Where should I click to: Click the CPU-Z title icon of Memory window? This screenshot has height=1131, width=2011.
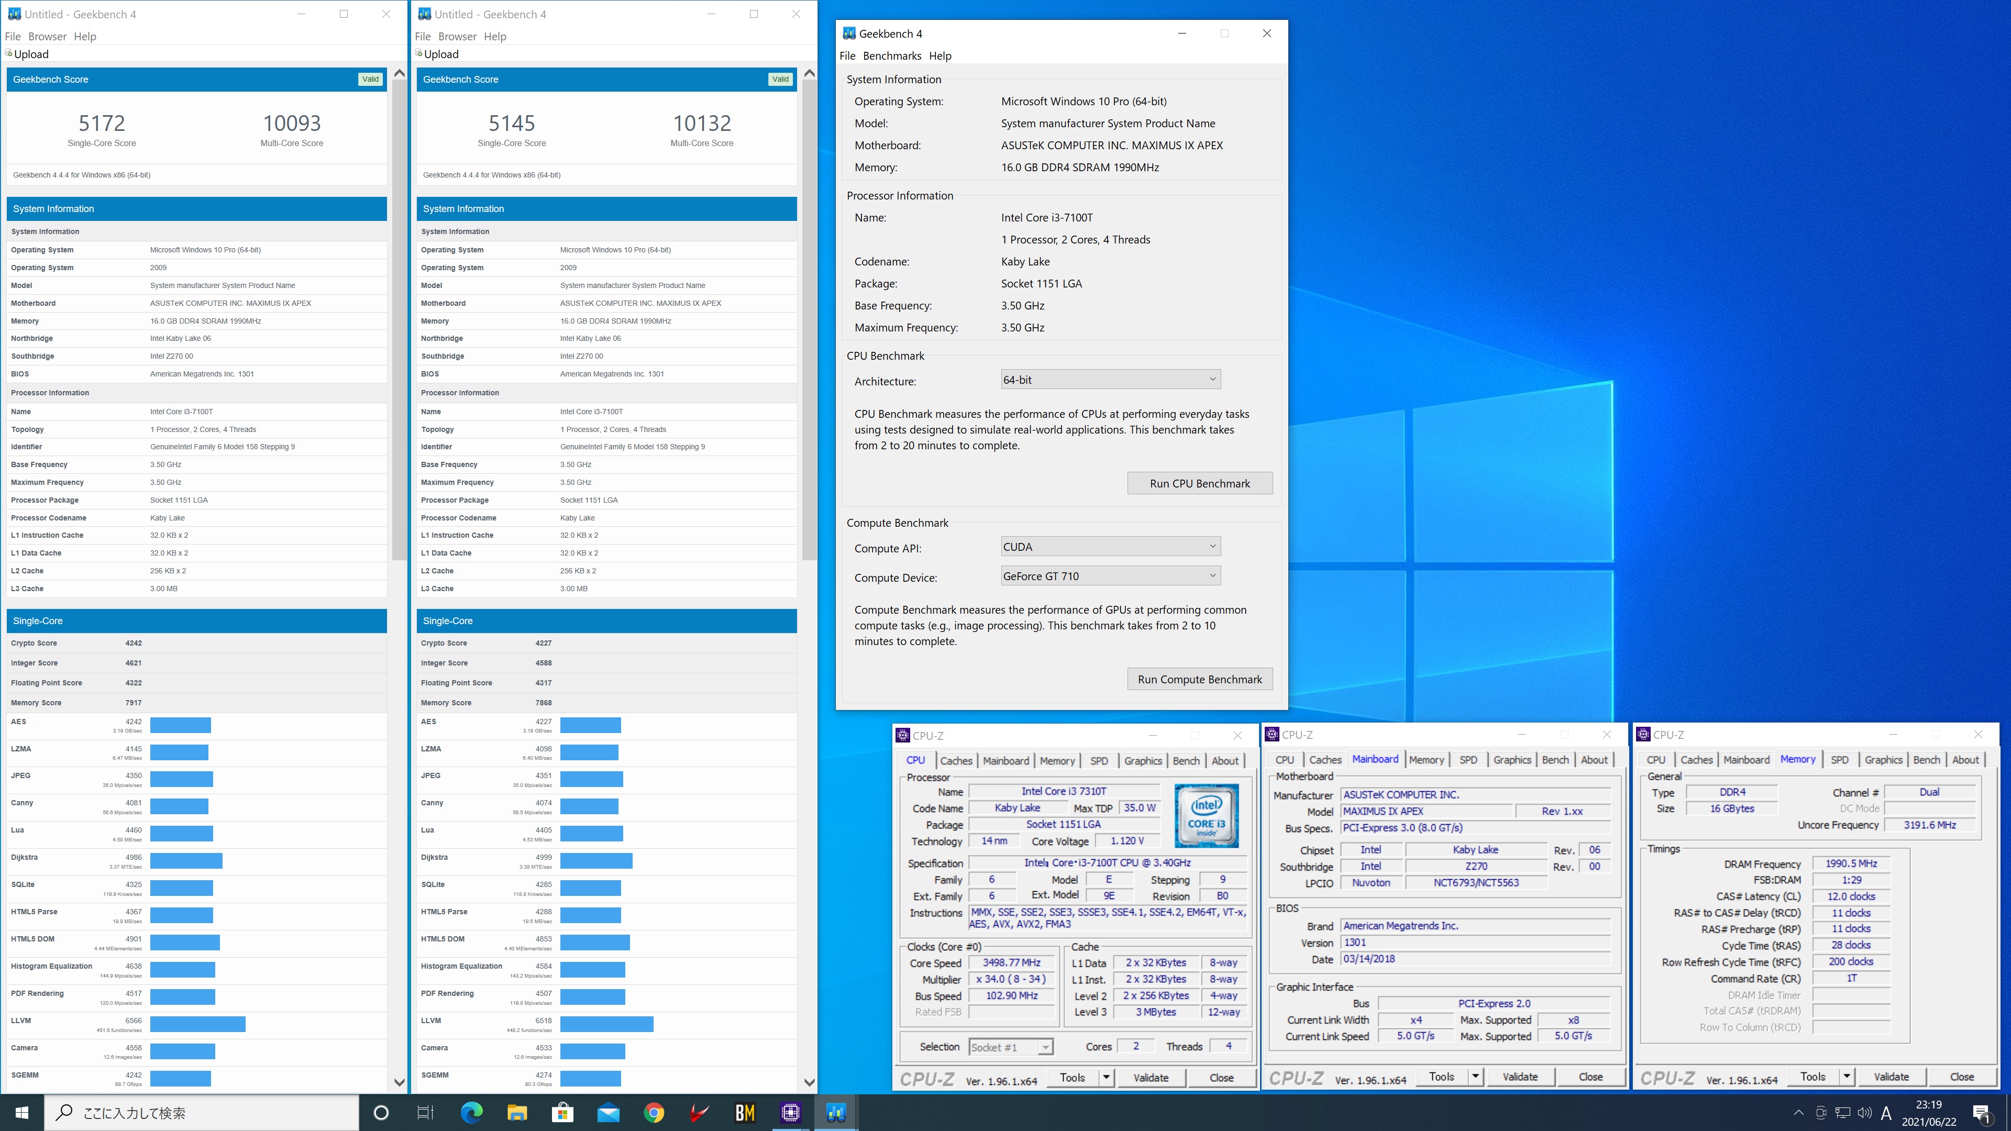1643,735
